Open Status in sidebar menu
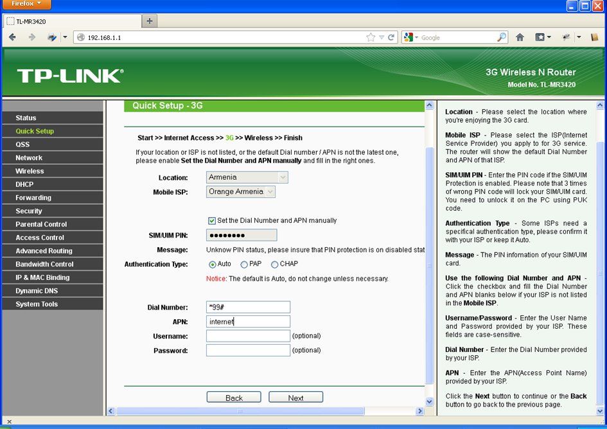Screen dimensions: 607x429 53,118
